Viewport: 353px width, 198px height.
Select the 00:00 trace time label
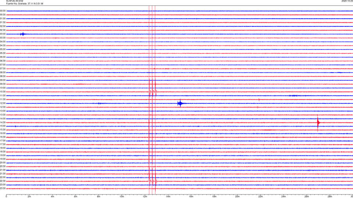coord(3,11)
